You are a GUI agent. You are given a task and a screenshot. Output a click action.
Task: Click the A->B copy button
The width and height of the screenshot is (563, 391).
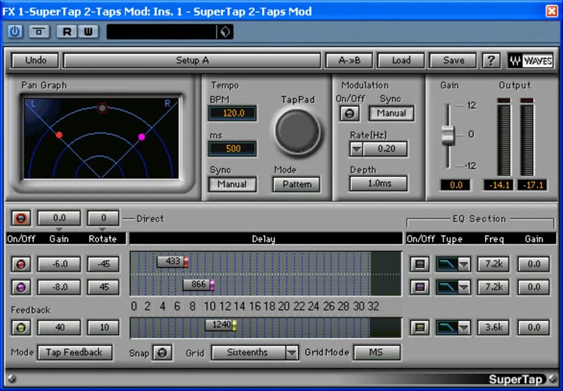(x=349, y=60)
